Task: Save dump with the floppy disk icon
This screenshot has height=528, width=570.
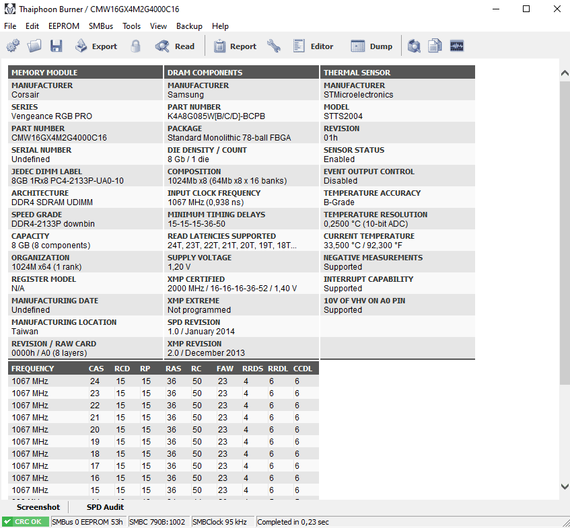Action: pyautogui.click(x=57, y=46)
